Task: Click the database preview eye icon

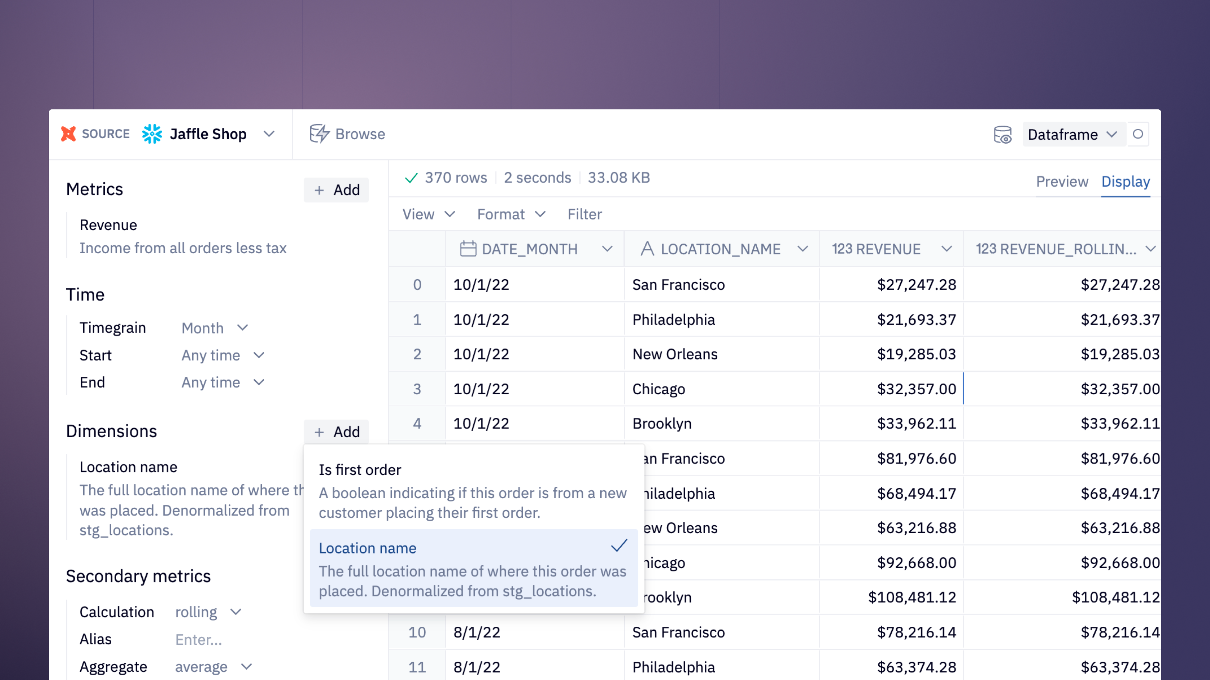Action: pyautogui.click(x=1002, y=135)
